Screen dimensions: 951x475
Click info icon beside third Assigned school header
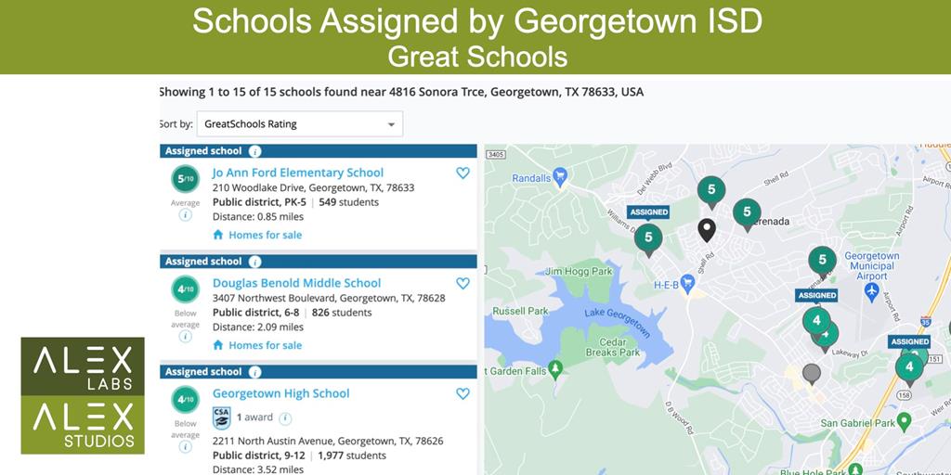[255, 372]
